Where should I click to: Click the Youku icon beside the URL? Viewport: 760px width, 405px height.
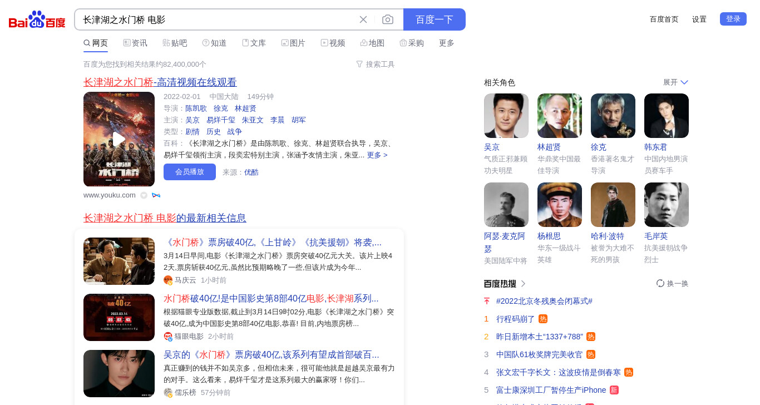(x=156, y=195)
